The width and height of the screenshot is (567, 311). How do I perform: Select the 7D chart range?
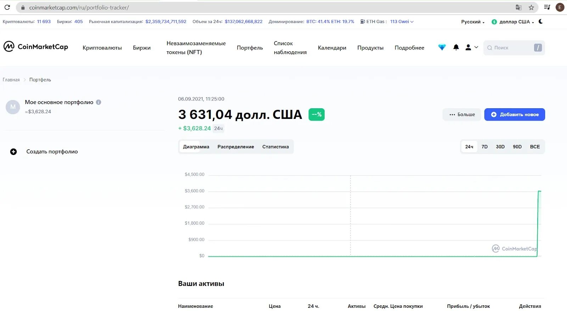pos(484,147)
